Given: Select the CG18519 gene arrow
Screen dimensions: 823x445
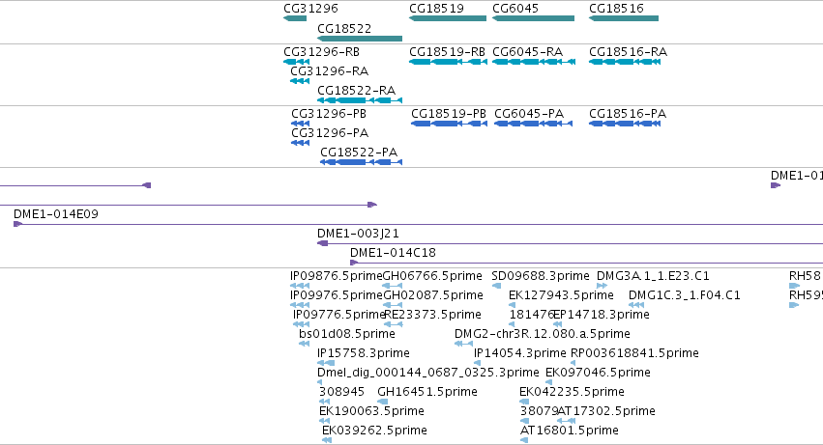Looking at the screenshot, I should [x=448, y=18].
